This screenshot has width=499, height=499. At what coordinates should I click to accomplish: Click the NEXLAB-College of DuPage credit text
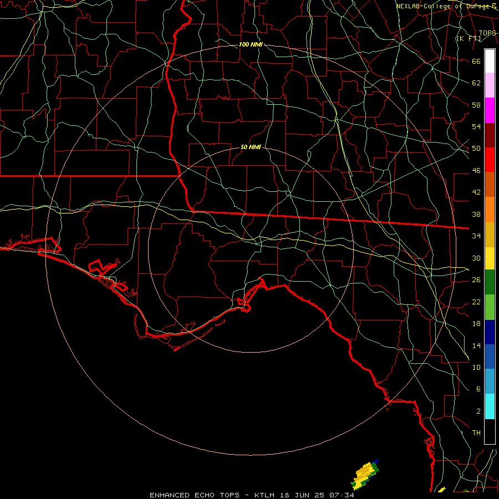446,6
